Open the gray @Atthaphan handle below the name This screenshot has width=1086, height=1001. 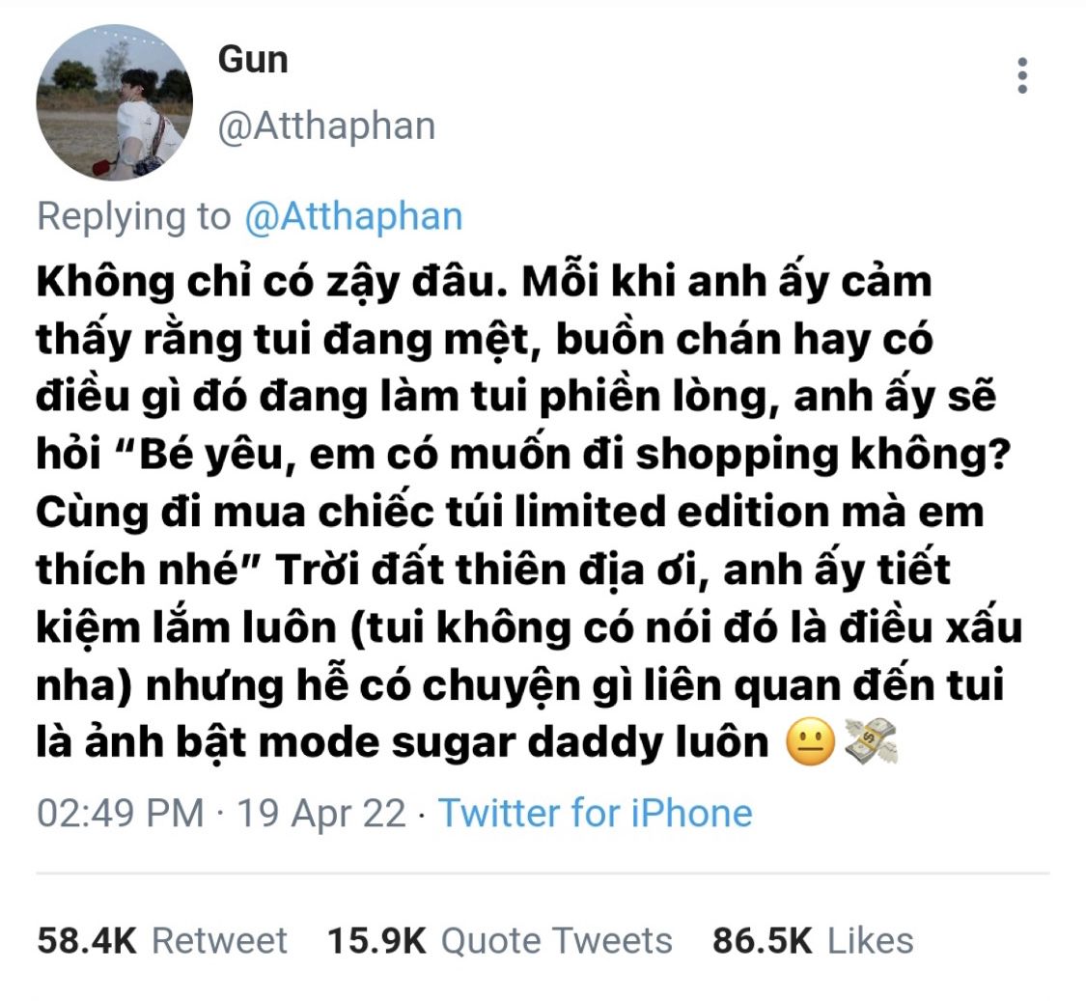pos(326,126)
